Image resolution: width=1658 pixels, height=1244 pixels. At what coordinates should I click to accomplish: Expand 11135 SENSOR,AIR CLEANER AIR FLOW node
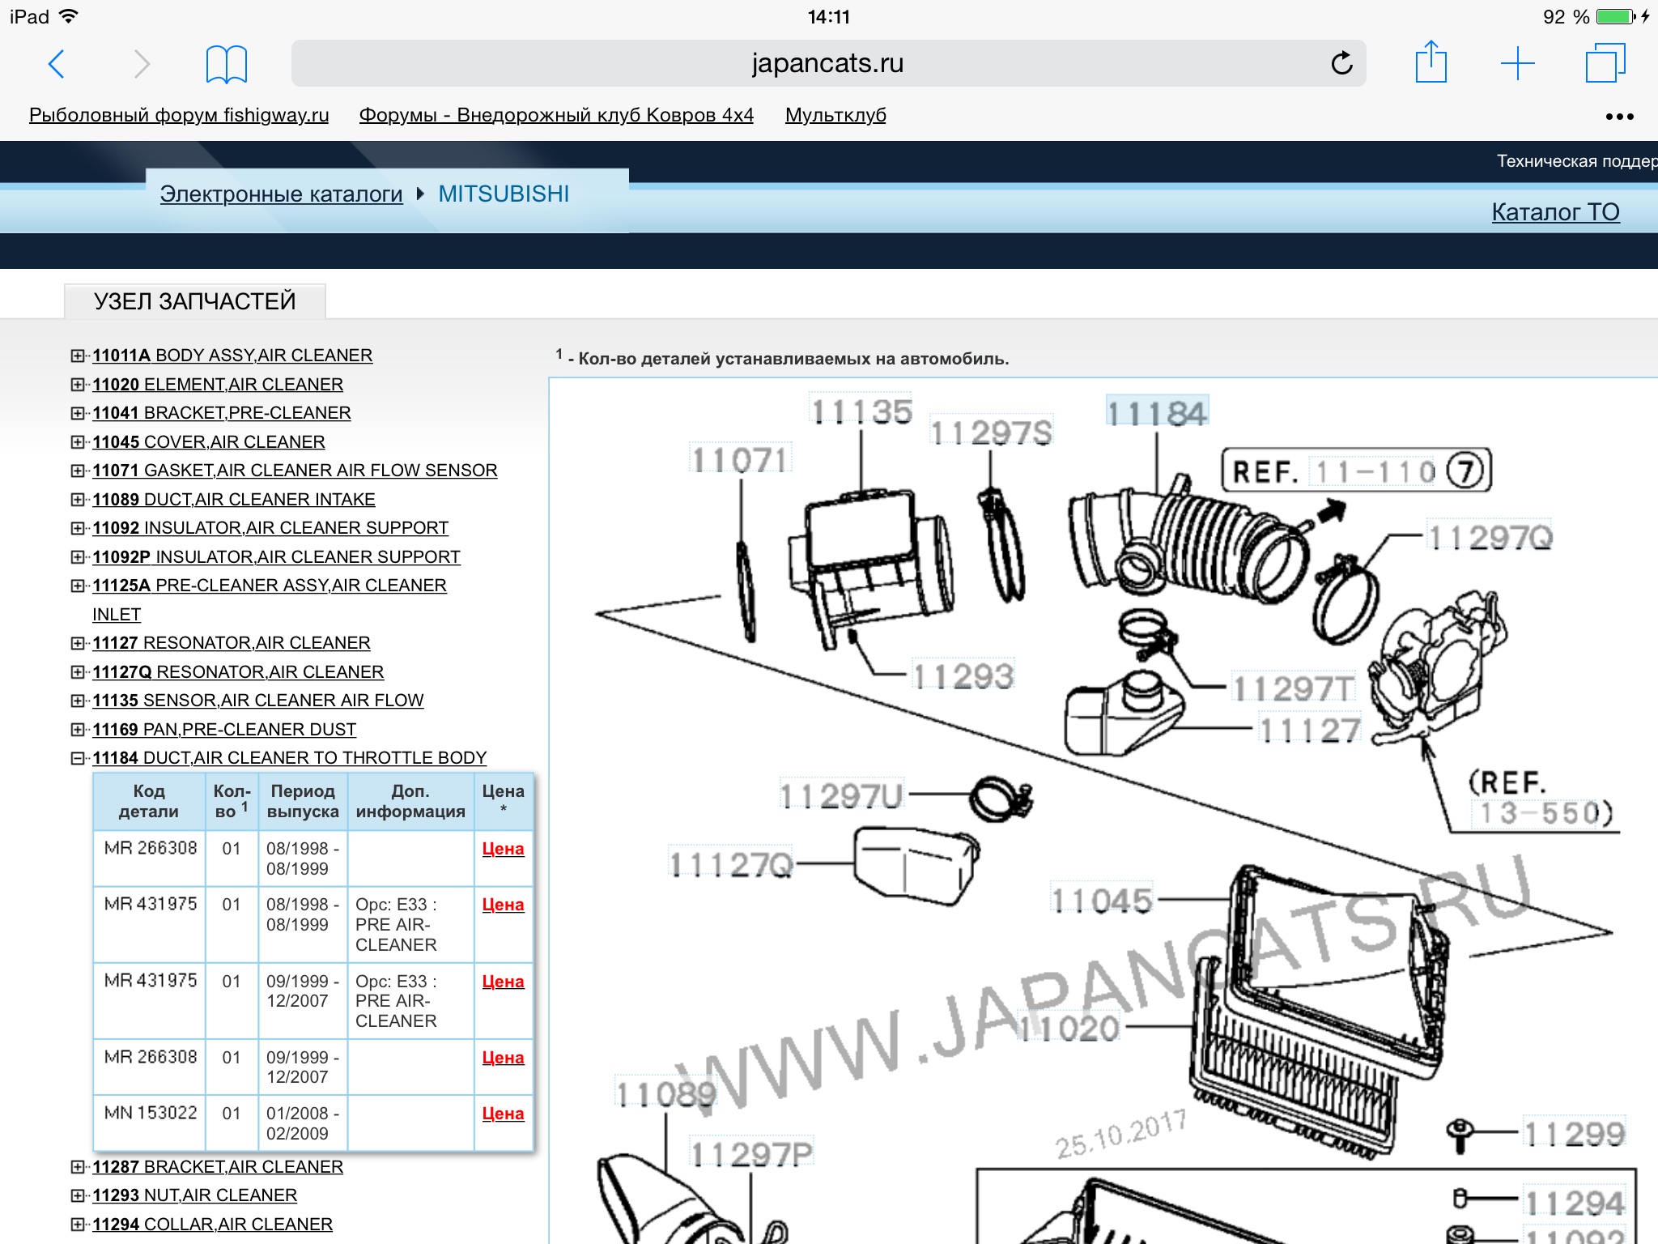click(x=78, y=701)
